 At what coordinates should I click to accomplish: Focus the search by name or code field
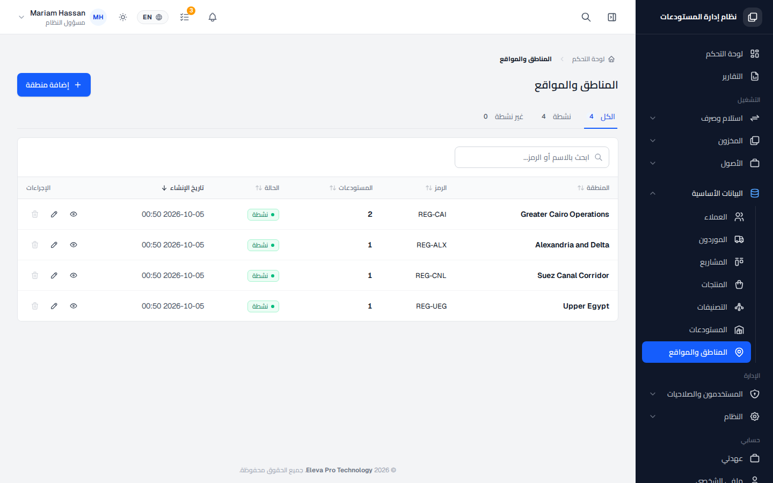[x=532, y=157]
